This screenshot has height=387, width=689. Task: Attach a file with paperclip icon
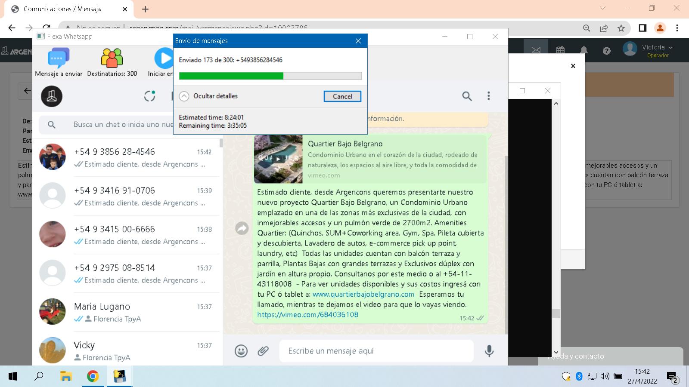(x=263, y=351)
